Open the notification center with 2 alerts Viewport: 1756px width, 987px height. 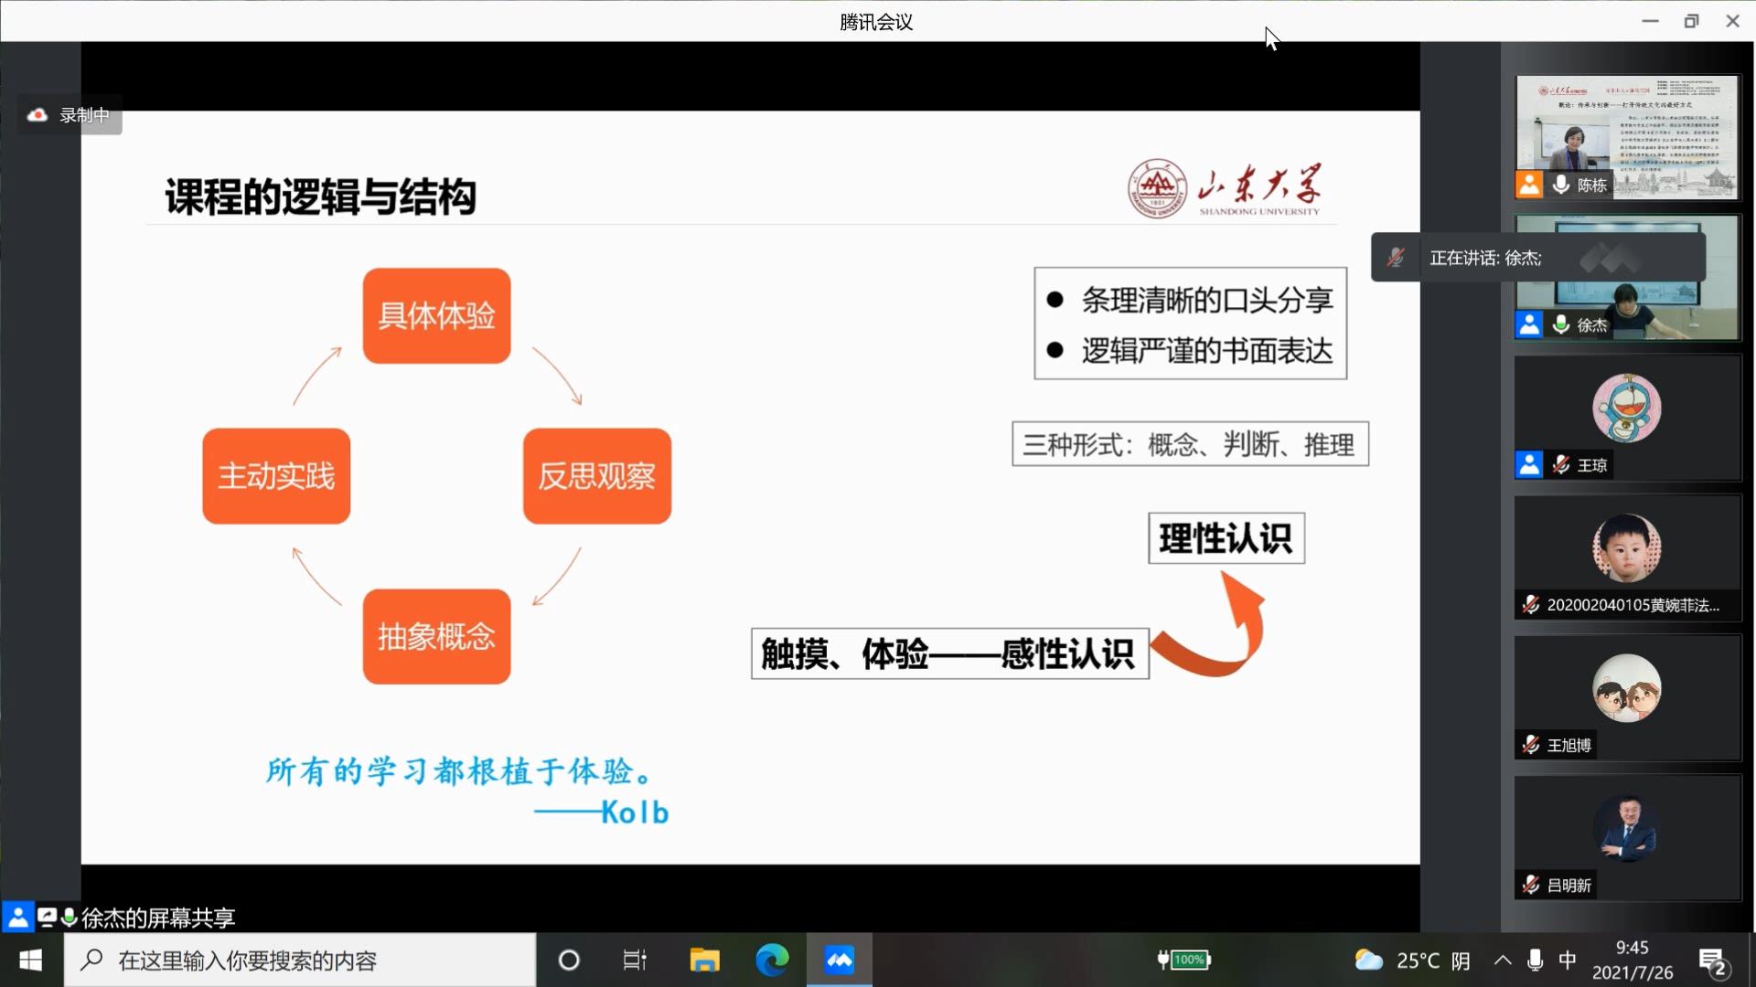(x=1712, y=961)
